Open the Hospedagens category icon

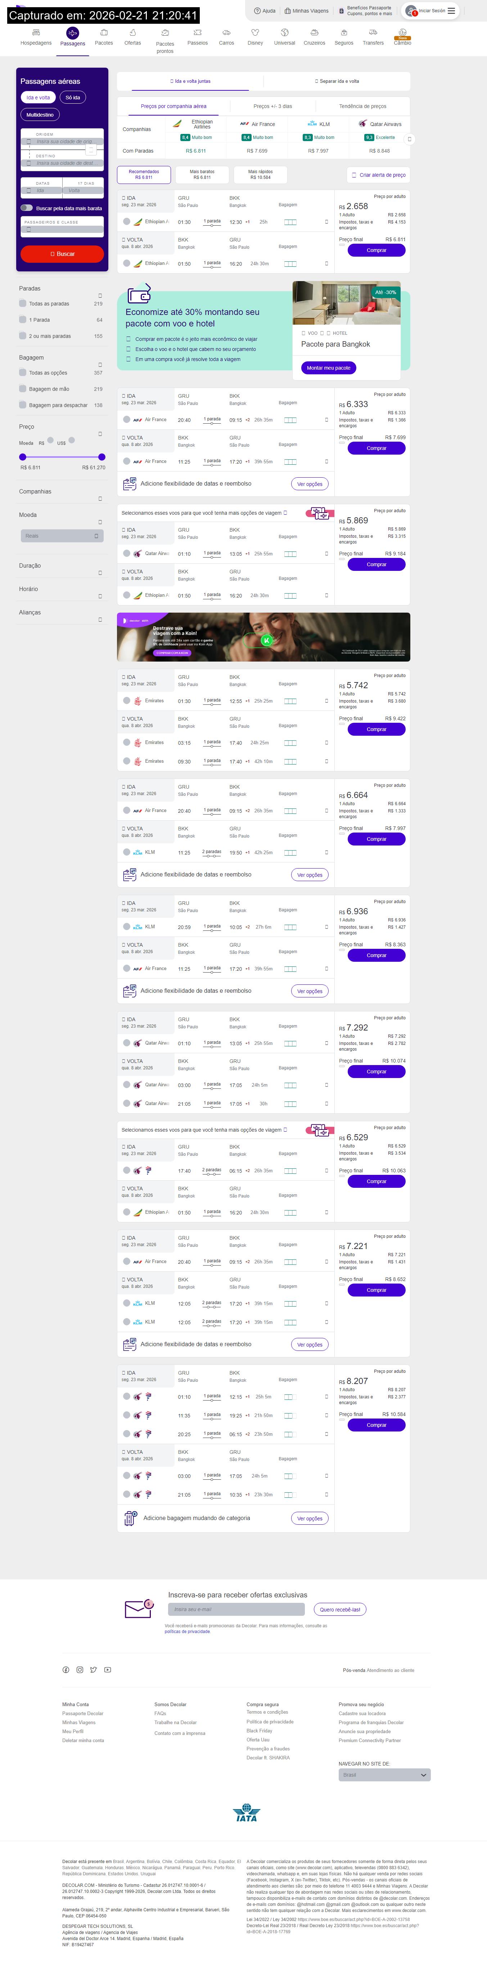36,33
